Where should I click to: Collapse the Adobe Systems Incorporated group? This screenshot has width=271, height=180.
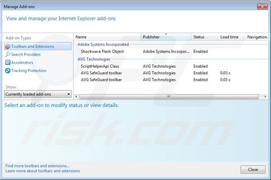pos(103,45)
